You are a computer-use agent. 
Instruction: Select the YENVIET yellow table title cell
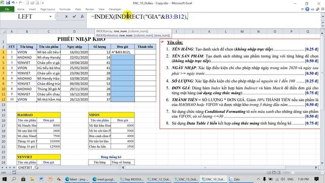coord(39,157)
